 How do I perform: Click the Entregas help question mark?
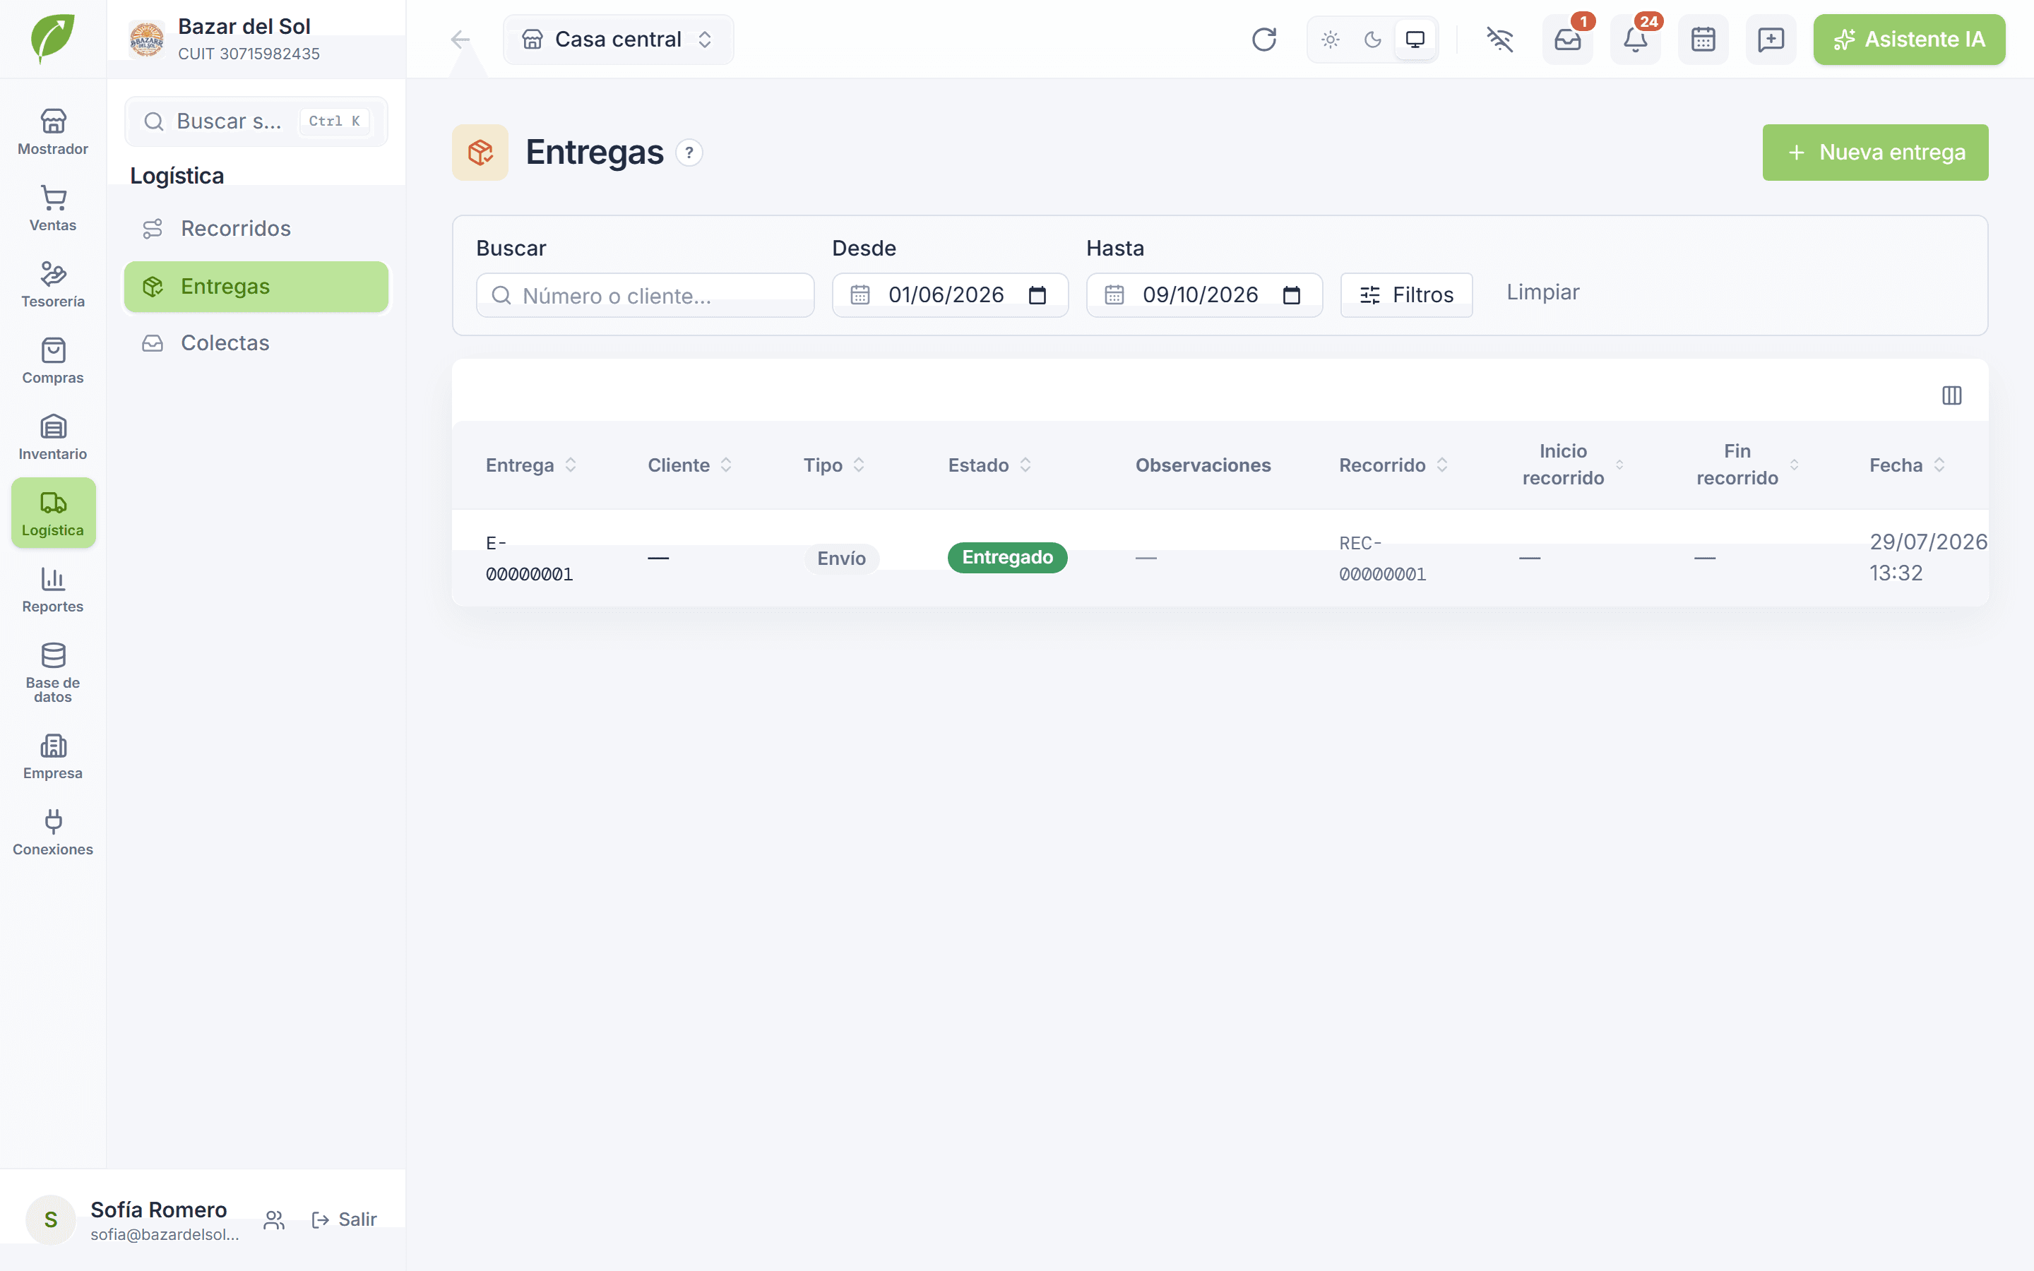[x=689, y=153]
